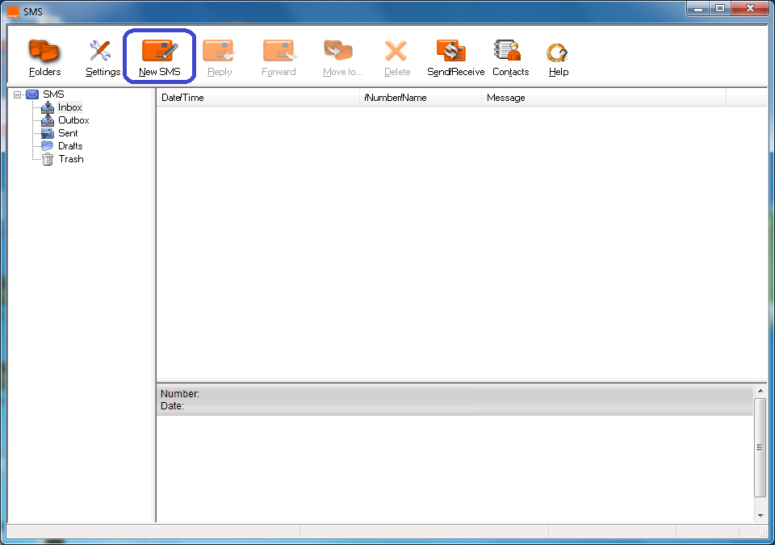Click the preview pane scrollbar down arrow
The height and width of the screenshot is (545, 775).
click(x=760, y=515)
